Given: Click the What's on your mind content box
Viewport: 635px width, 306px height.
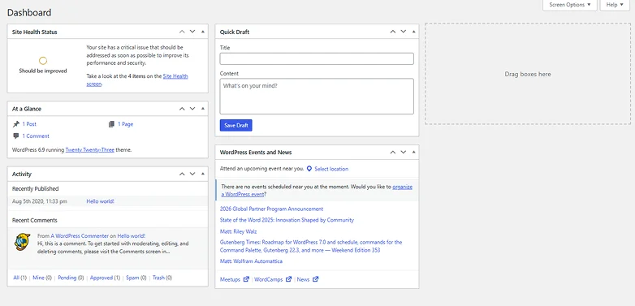Looking at the screenshot, I should tap(317, 97).
